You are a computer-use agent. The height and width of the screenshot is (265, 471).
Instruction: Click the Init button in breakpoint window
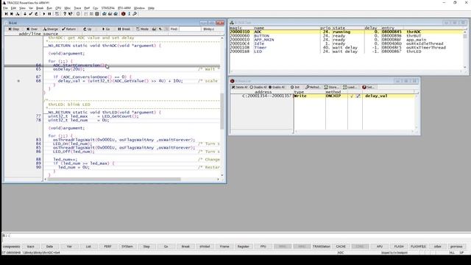295,87
